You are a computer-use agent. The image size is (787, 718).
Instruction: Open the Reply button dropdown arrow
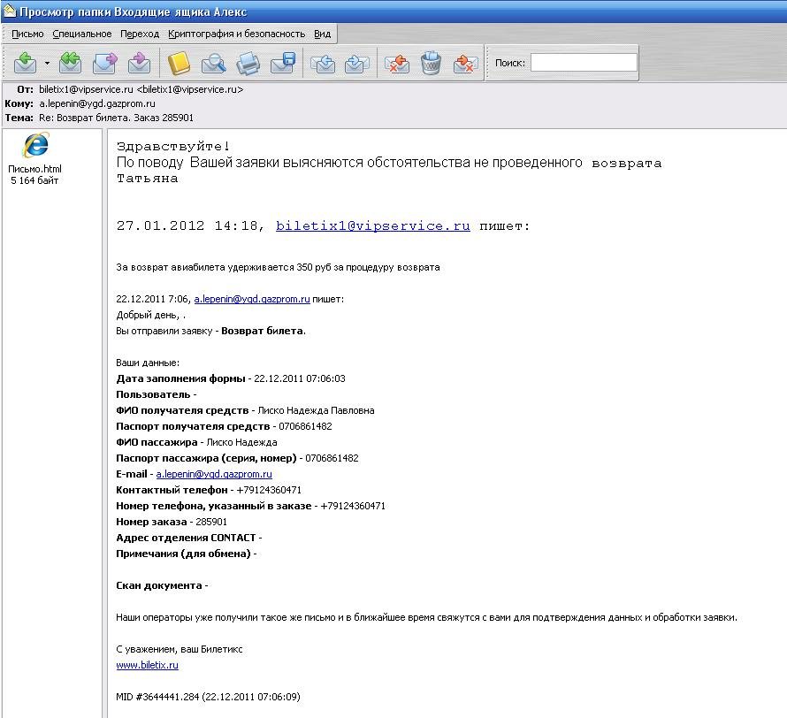coord(47,63)
